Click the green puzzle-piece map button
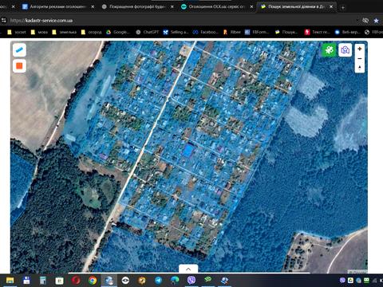The height and width of the screenshot is (287, 383). [329, 49]
